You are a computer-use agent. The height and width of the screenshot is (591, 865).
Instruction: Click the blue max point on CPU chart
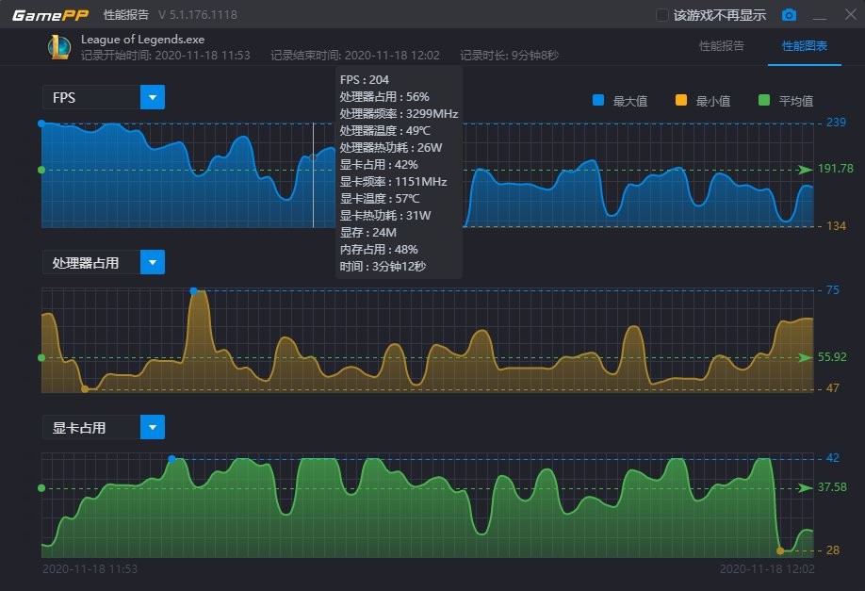click(194, 291)
